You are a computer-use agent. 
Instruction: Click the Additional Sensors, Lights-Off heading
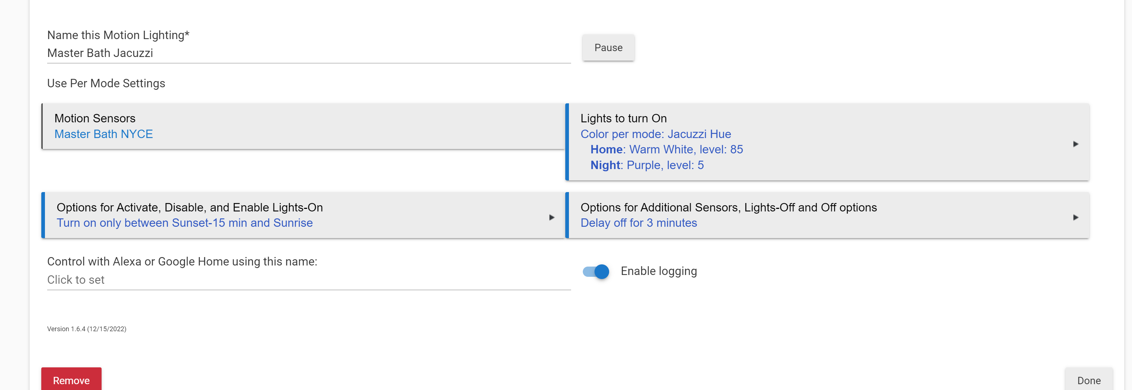(x=728, y=207)
